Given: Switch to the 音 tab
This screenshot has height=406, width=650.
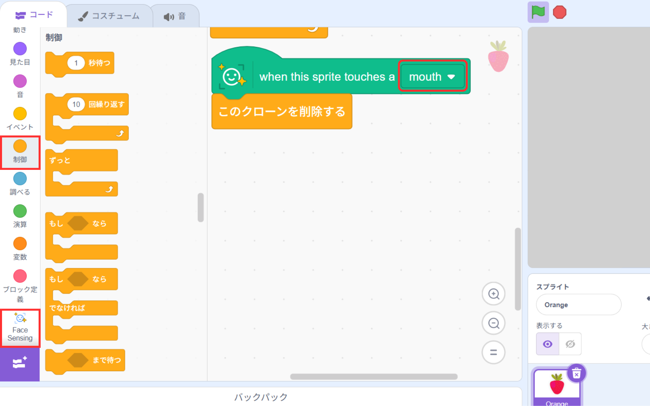Looking at the screenshot, I should (175, 16).
